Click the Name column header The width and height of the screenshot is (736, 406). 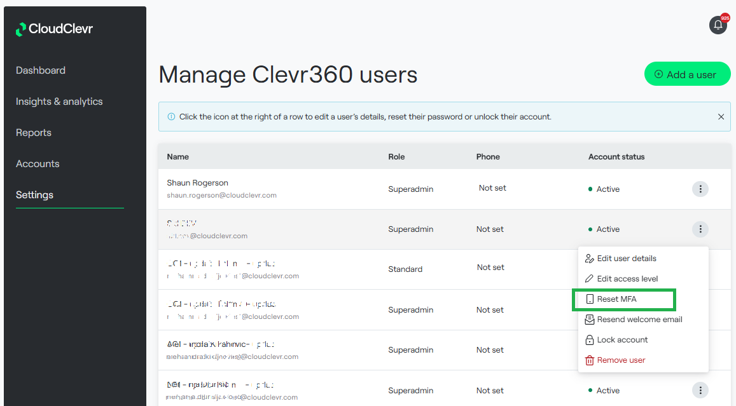(x=178, y=156)
